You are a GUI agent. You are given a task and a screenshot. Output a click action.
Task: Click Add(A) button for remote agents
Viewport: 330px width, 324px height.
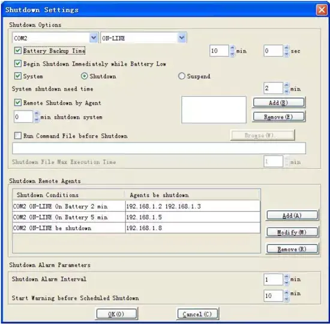tap(292, 215)
